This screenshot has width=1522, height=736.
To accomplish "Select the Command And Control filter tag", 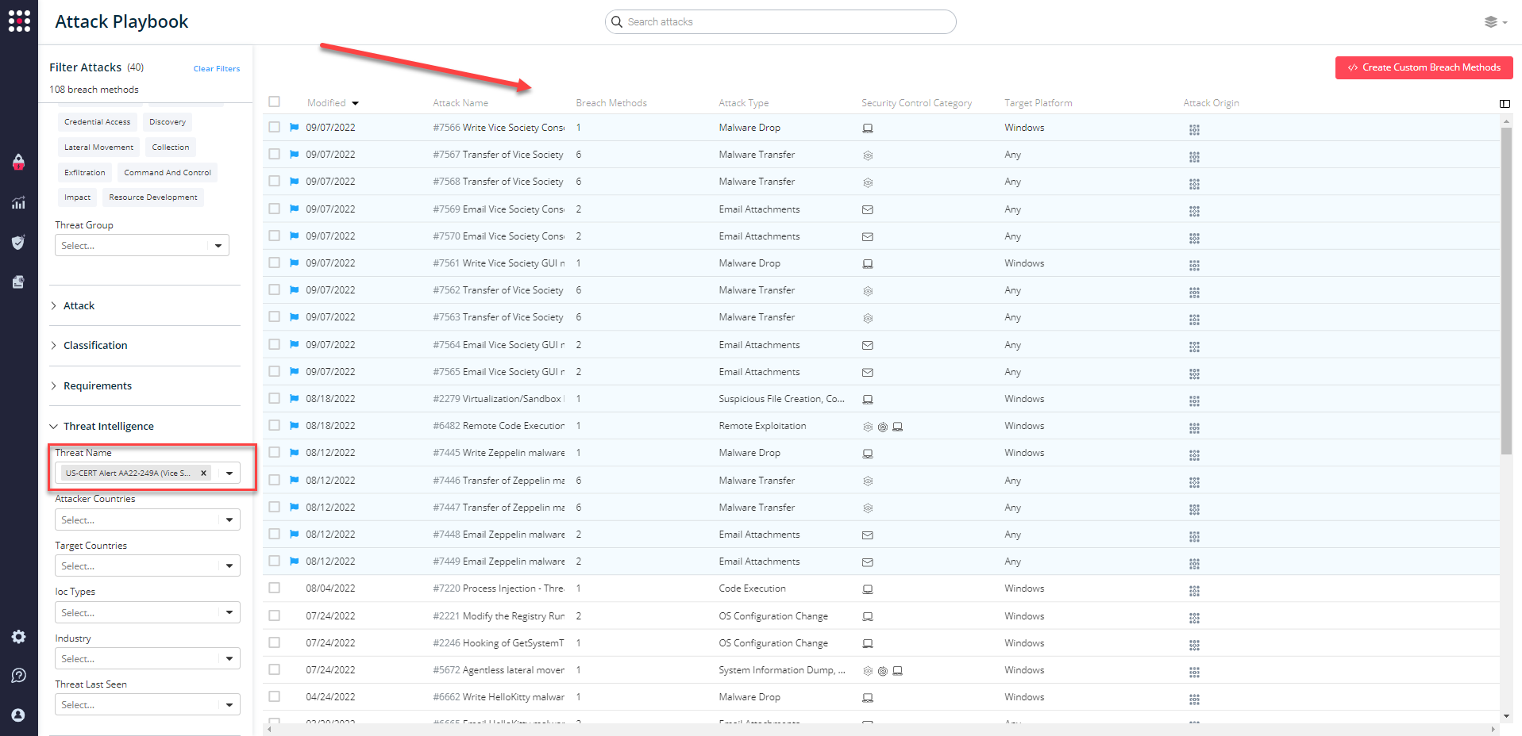I will pyautogui.click(x=167, y=172).
